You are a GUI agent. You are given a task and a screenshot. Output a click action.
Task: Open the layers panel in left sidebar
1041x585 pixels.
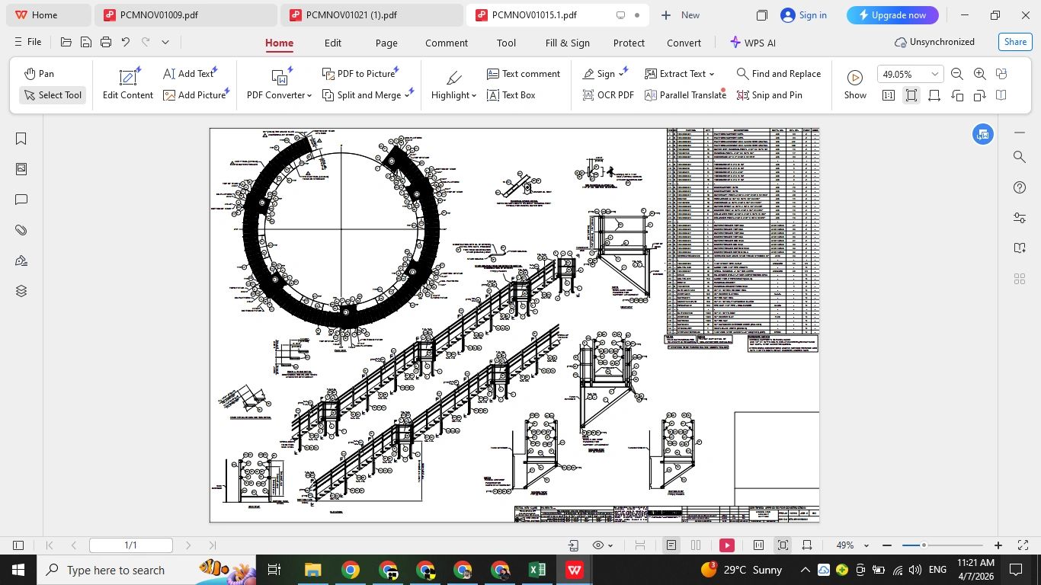tap(21, 291)
